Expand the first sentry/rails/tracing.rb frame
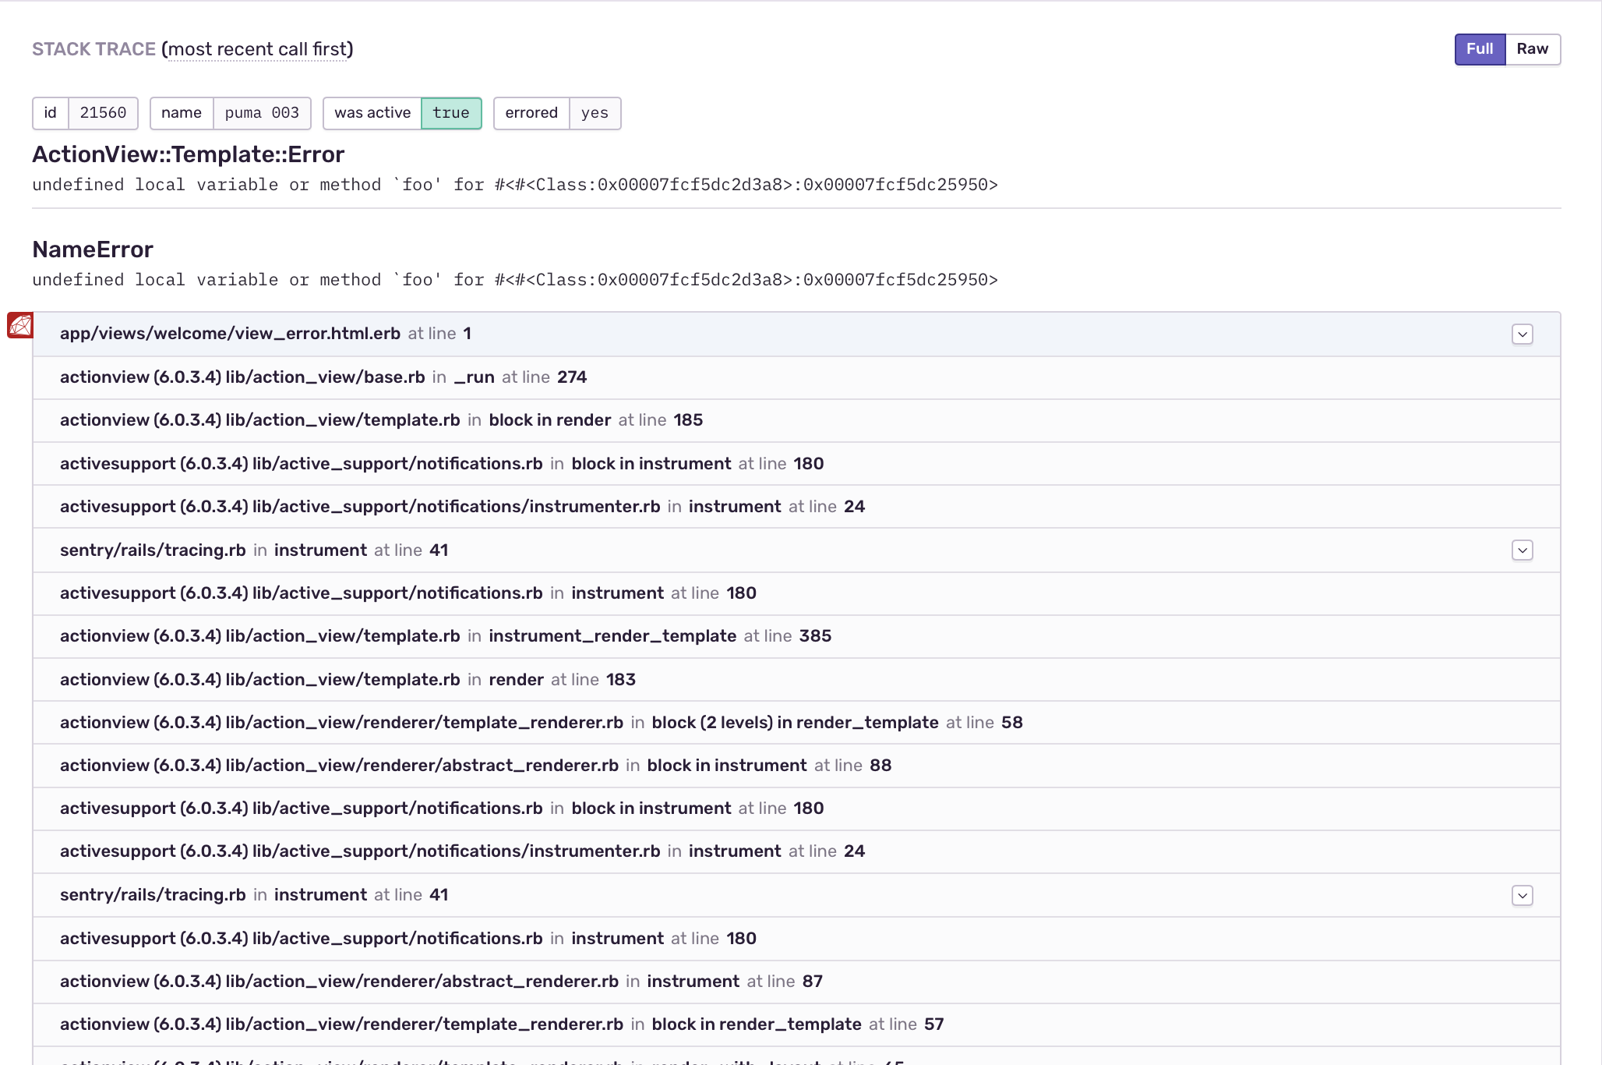Image resolution: width=1602 pixels, height=1065 pixels. (1521, 550)
